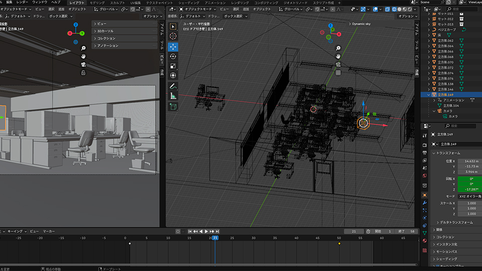Image resolution: width=482 pixels, height=271 pixels.
Task: Switch to material preview shading
Action: coord(405,9)
